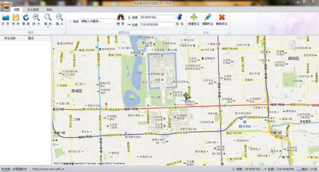Click the 地铁2号线 label on the map
The height and width of the screenshot is (172, 319).
click(85, 137)
